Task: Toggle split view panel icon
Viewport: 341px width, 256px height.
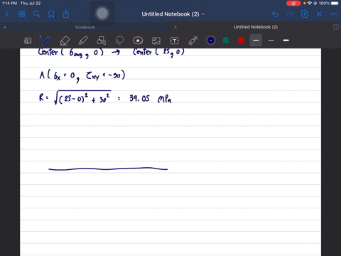Action: point(336,27)
